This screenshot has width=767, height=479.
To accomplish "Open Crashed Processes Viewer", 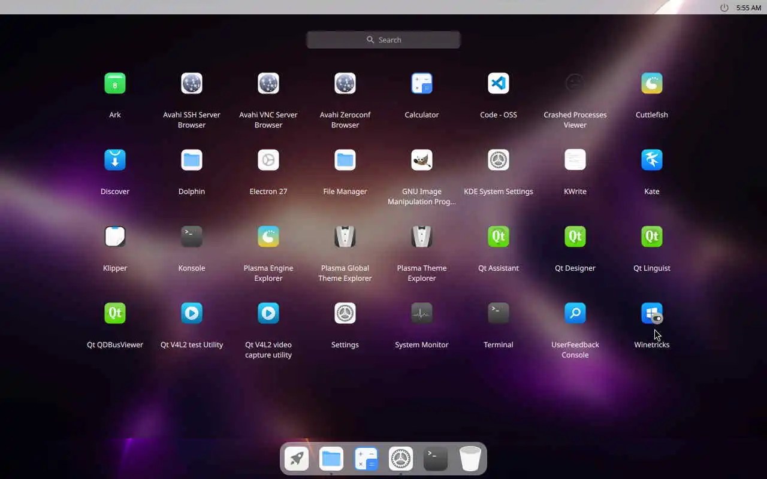I will [x=575, y=83].
